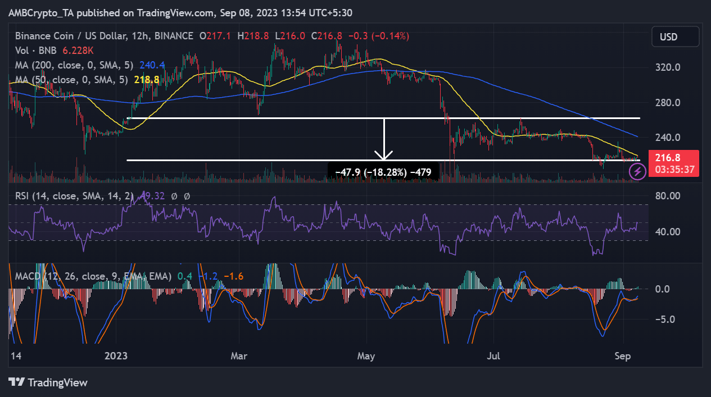711x397 pixels.
Task: Click the purple lightning bolt icon
Action: click(x=637, y=171)
